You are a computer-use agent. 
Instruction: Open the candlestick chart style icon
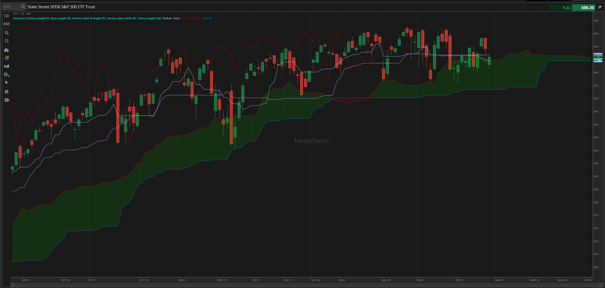click(x=7, y=66)
